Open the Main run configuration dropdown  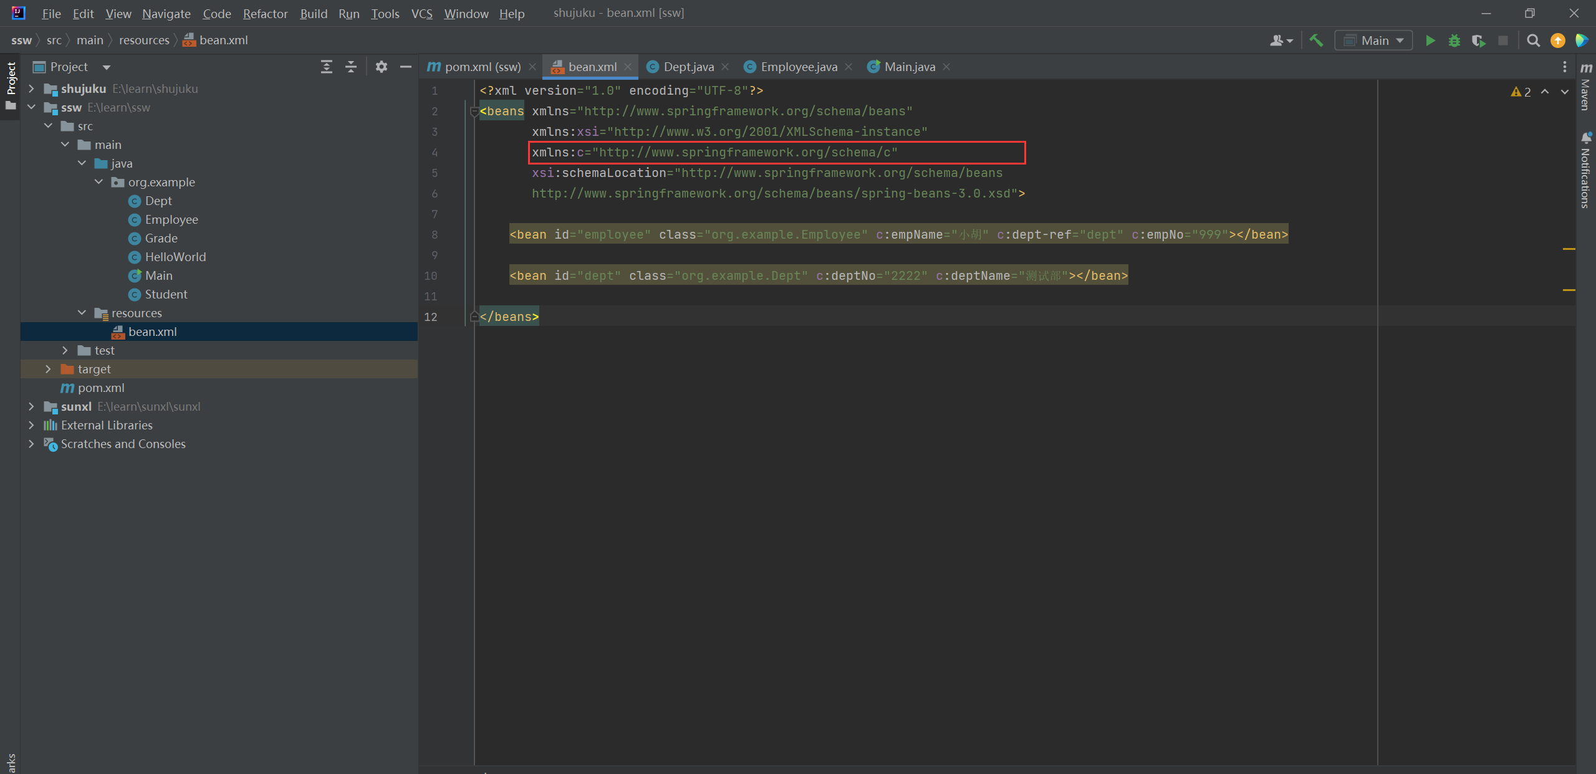click(1373, 41)
